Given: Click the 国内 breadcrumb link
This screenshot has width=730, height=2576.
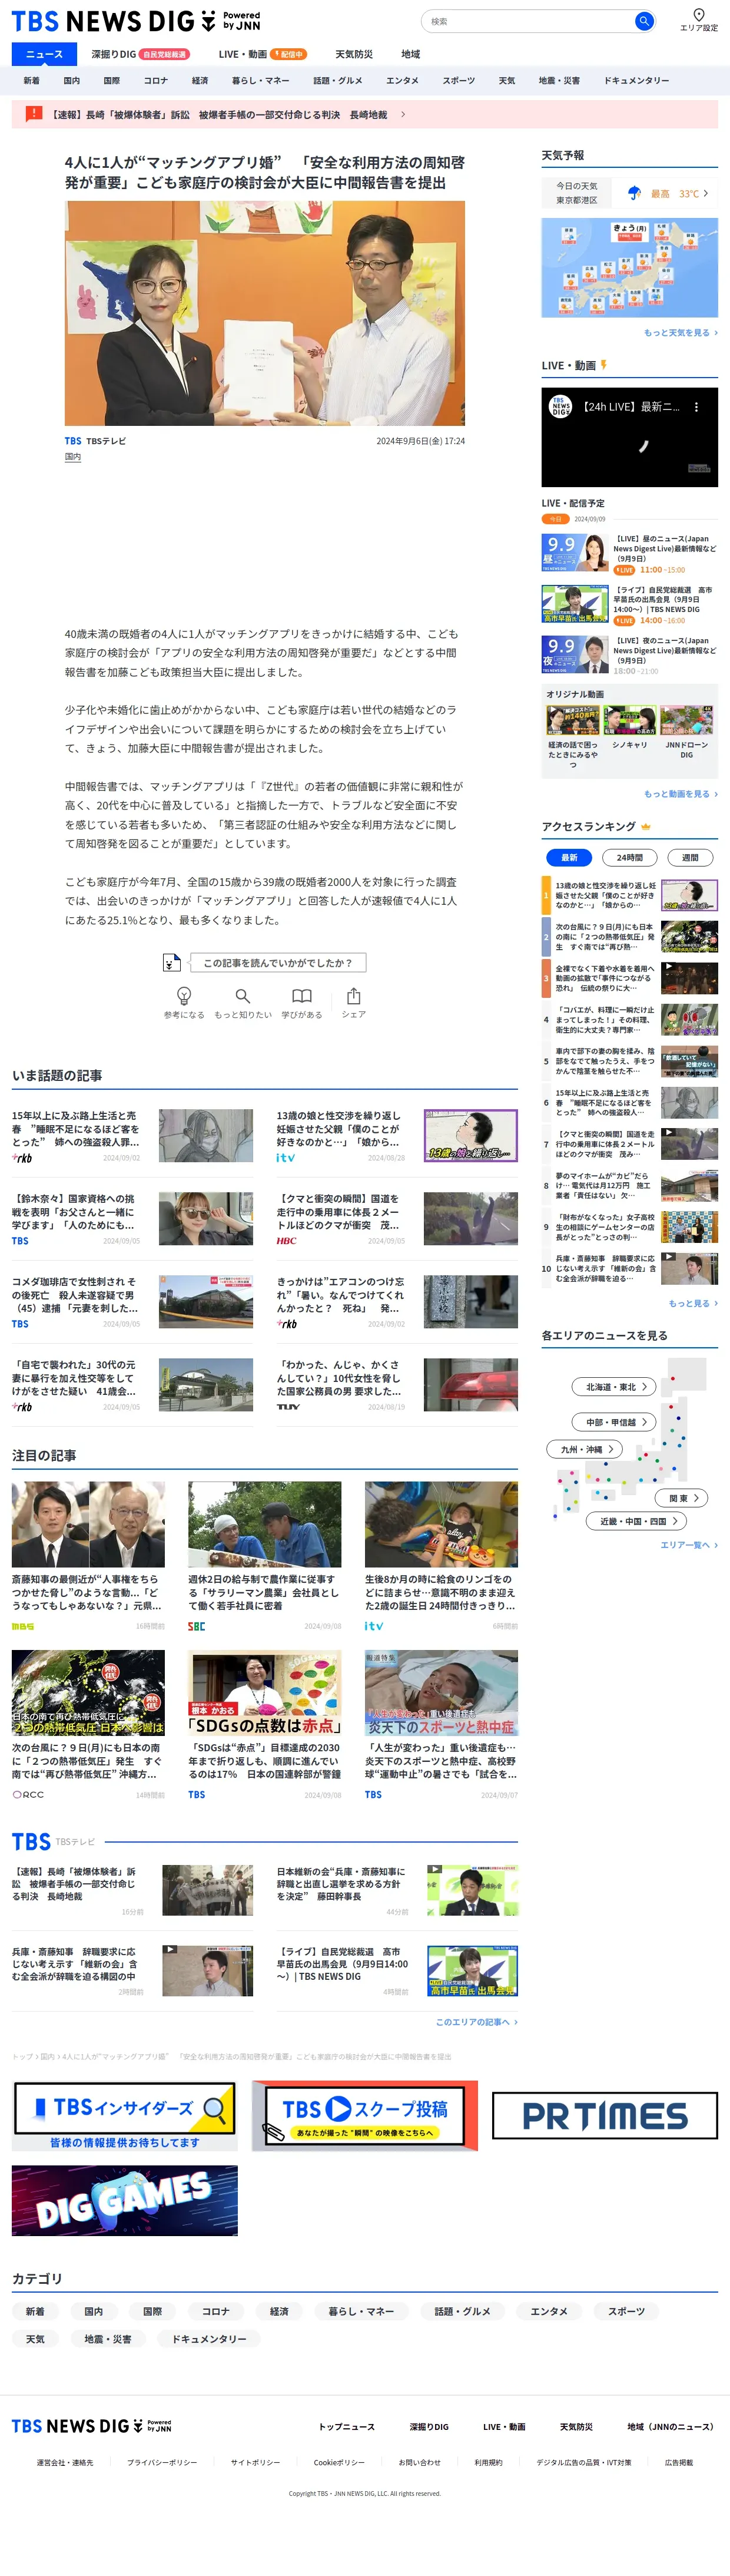Looking at the screenshot, I should pos(47,2056).
